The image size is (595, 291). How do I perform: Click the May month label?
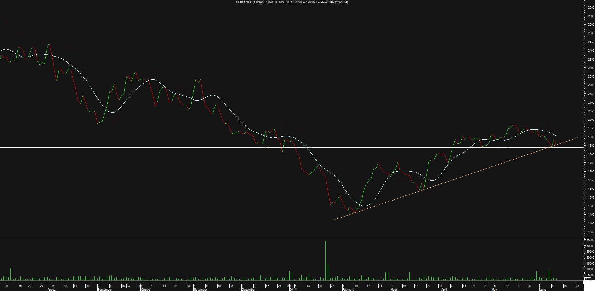tap(494, 289)
